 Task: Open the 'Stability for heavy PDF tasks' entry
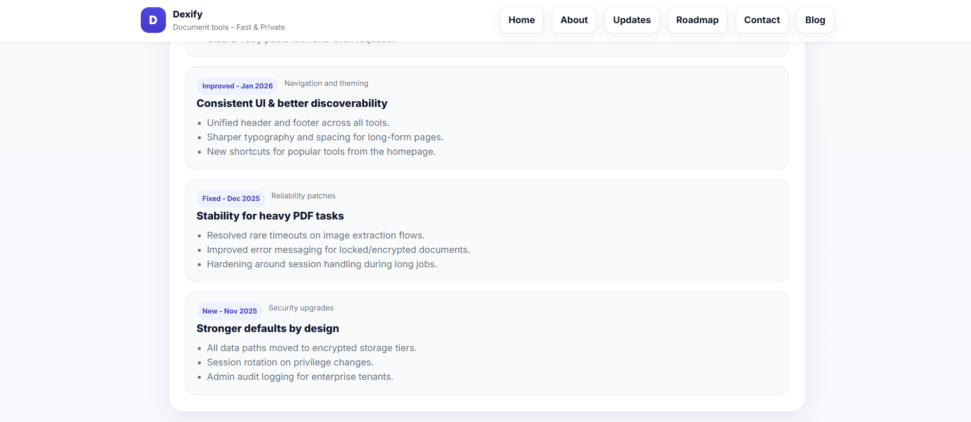point(270,216)
